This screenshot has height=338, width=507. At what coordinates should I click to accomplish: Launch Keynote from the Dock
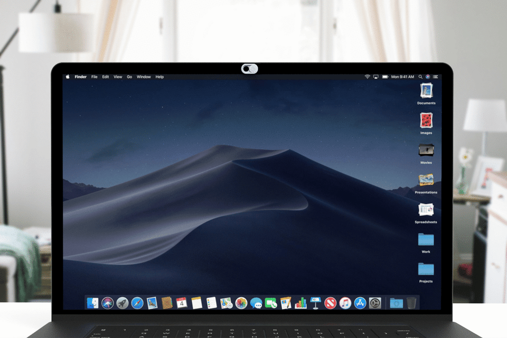click(x=316, y=303)
